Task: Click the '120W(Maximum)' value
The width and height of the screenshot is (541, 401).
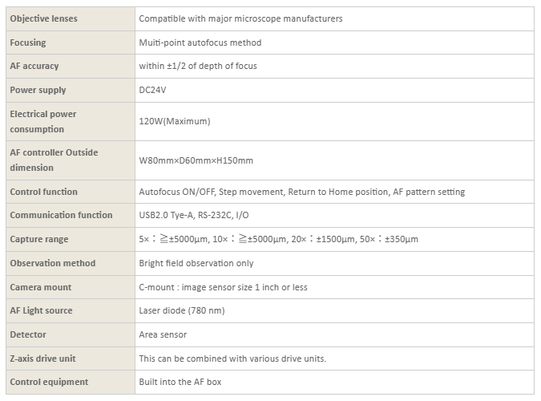Action: tap(174, 121)
